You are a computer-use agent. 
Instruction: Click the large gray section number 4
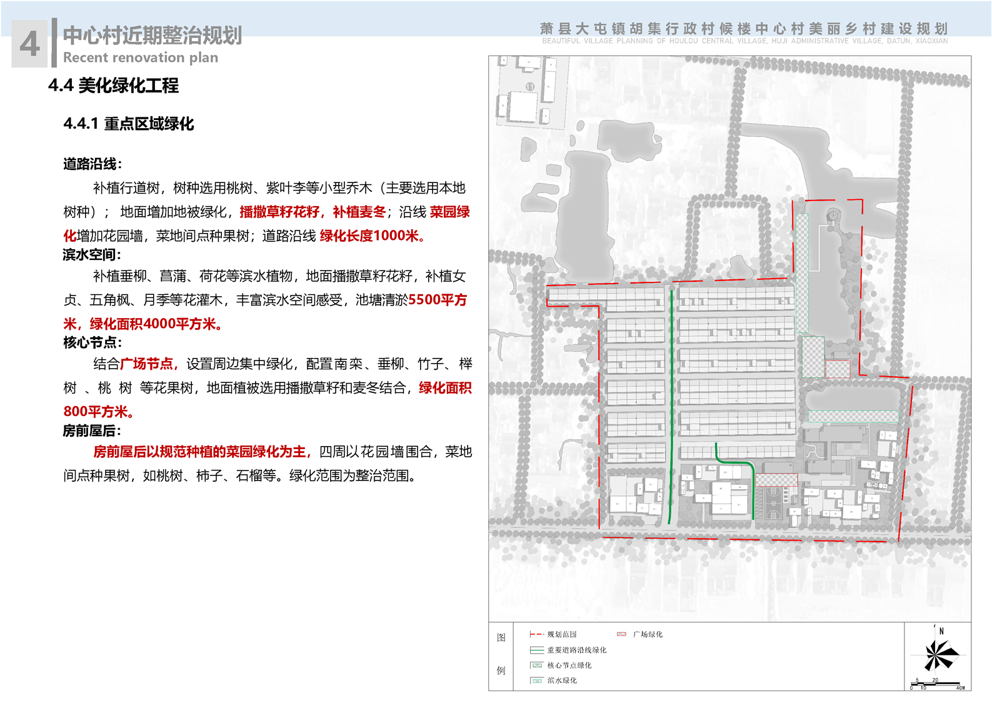(x=29, y=44)
